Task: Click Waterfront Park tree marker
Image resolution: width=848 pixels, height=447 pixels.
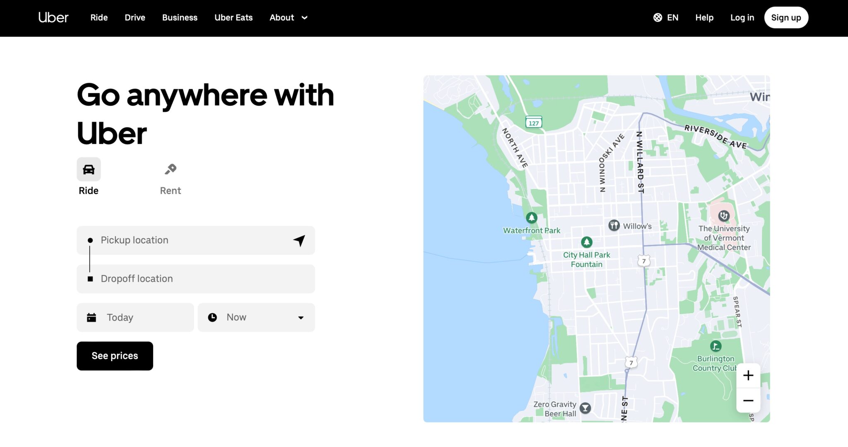Action: coord(532,217)
